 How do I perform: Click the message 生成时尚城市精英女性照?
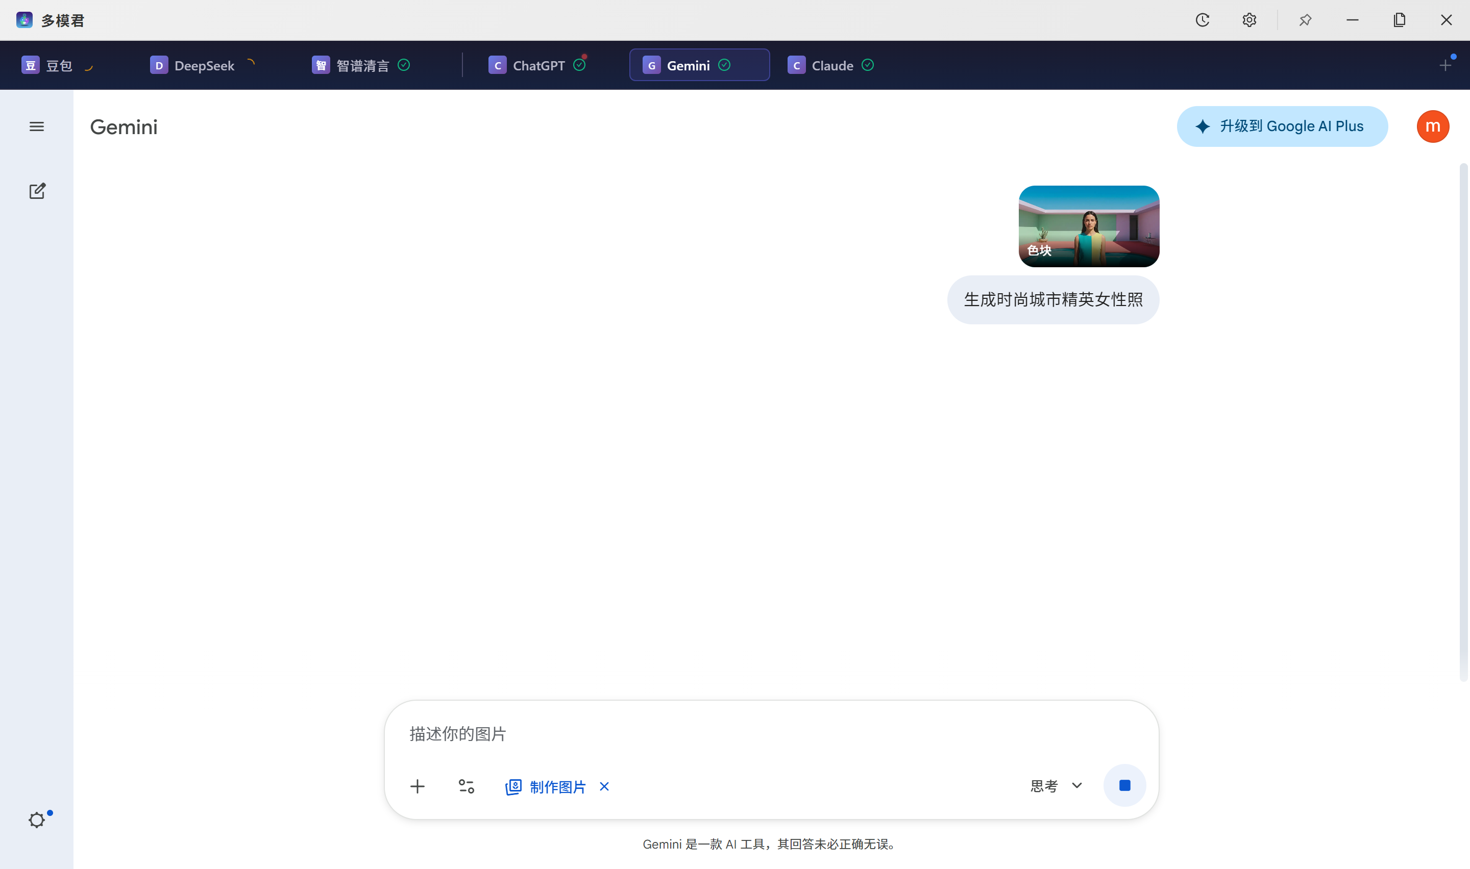click(1053, 300)
